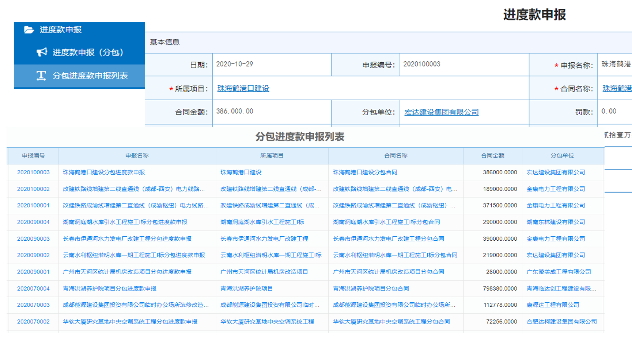Click contract cell 华软大厦研究基地中央空调系统工程分包合同
Screen dimensions: 632x345
[391, 322]
